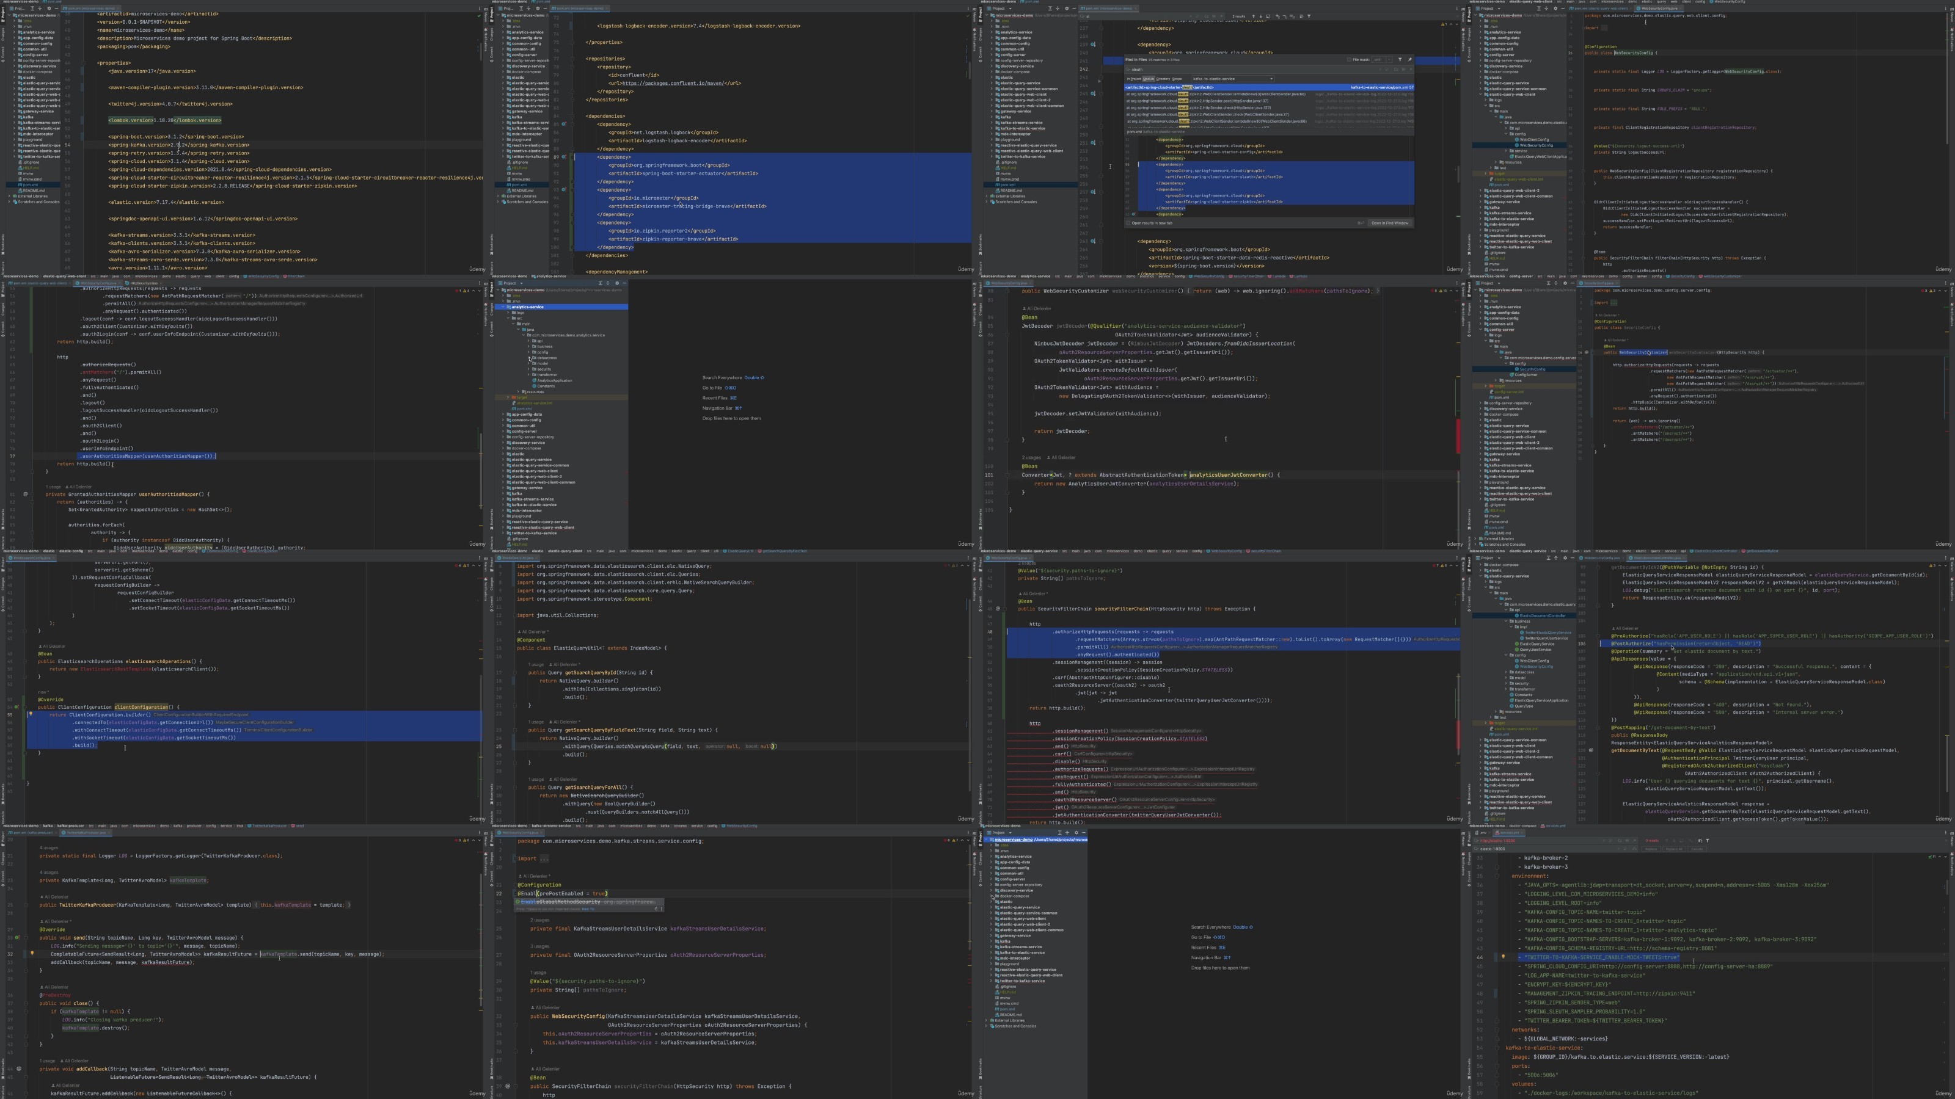Enable the File mask checkbox
This screenshot has width=1955, height=1099.
[x=1350, y=59]
